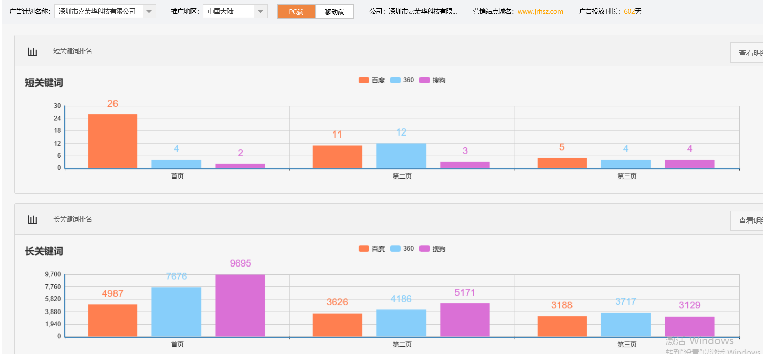Switch to the PC端 tab
This screenshot has height=354, width=763.
tap(296, 11)
